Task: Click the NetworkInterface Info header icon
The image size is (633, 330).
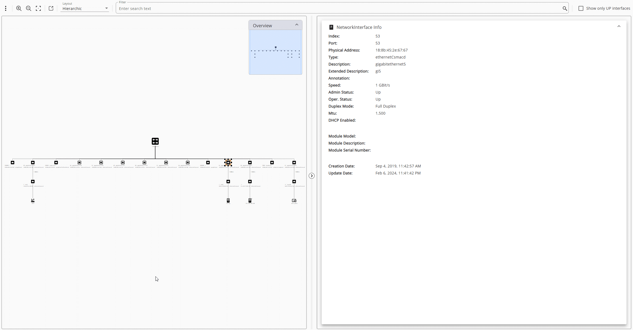Action: click(x=331, y=27)
